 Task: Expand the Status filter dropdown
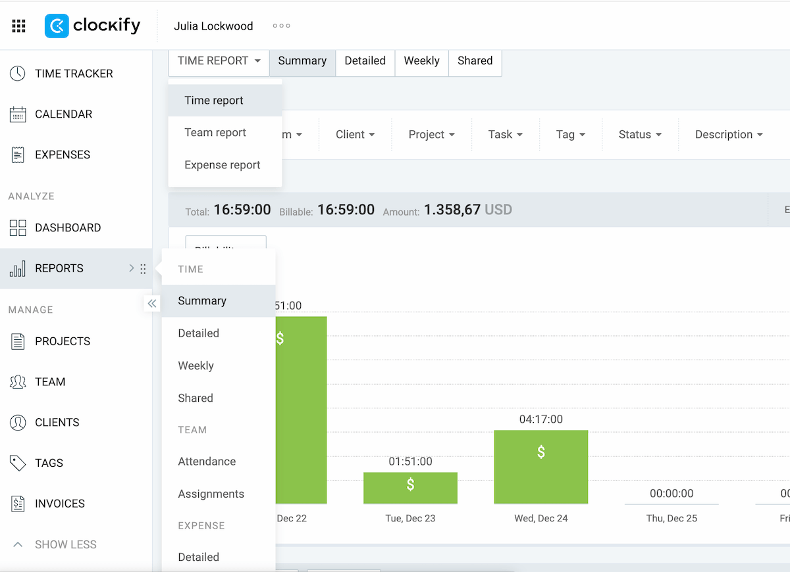639,134
